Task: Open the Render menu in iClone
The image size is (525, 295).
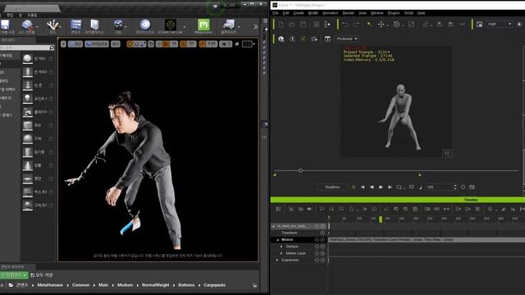Action: 348,13
